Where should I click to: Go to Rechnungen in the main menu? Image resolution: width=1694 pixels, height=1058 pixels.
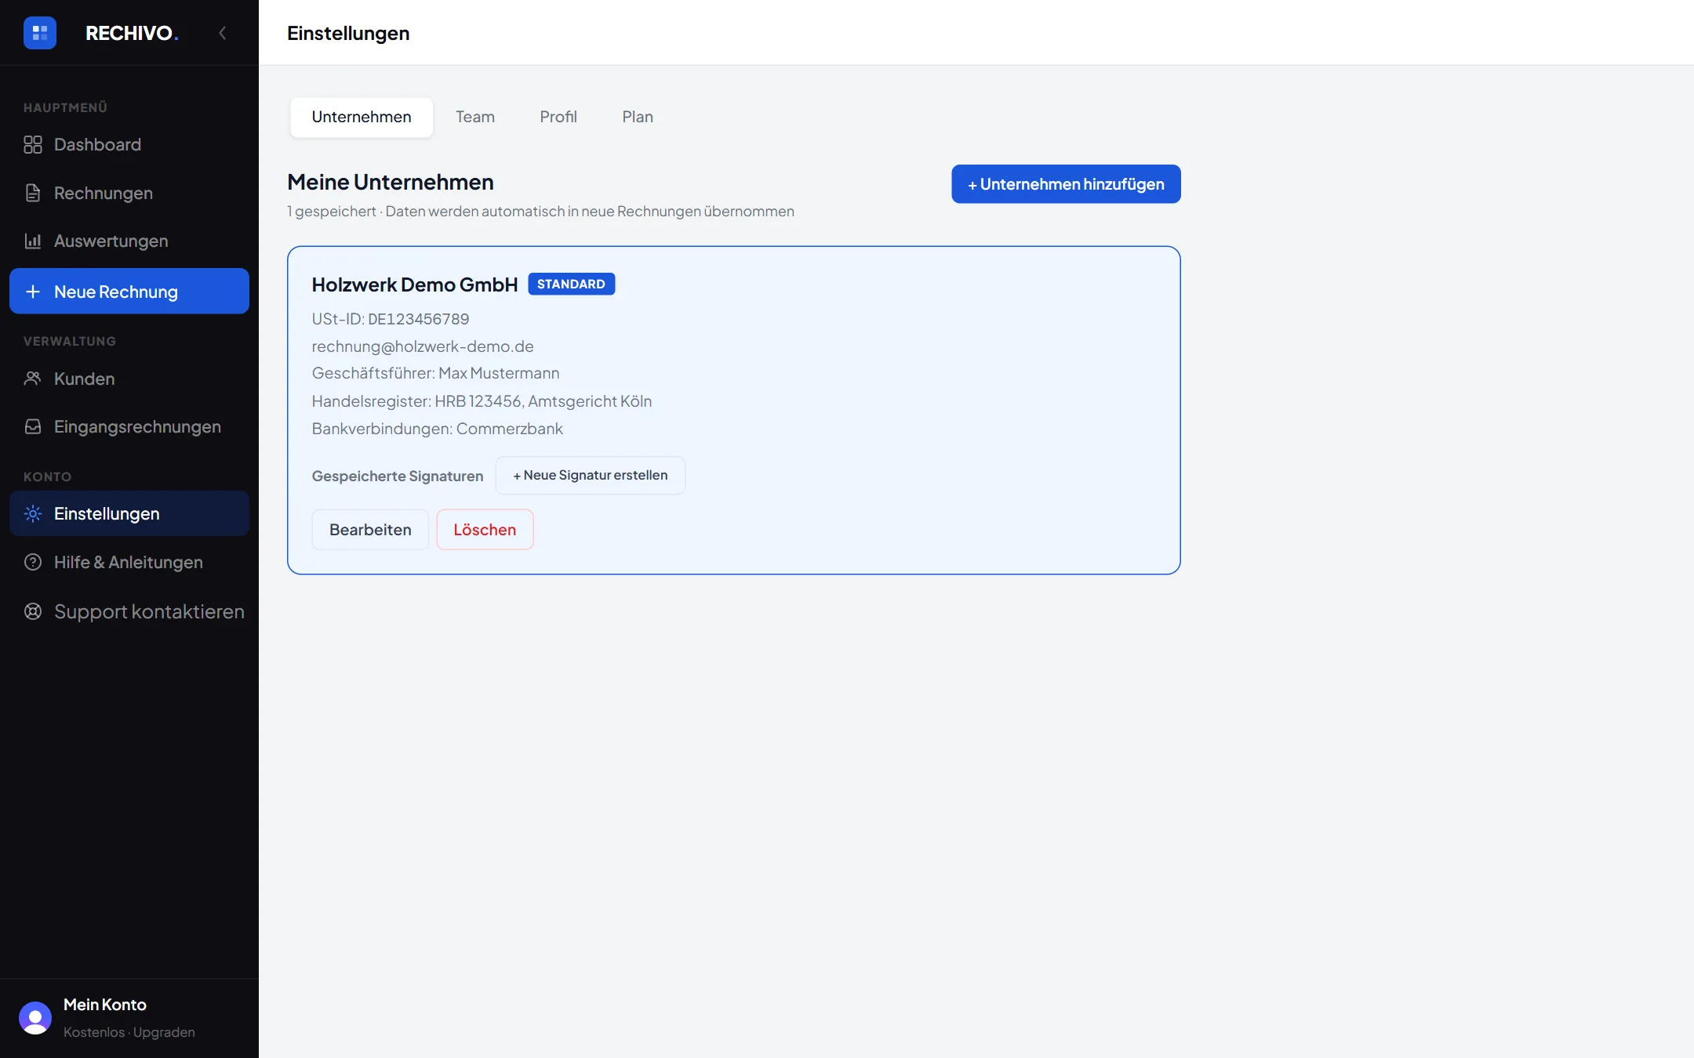(x=129, y=193)
